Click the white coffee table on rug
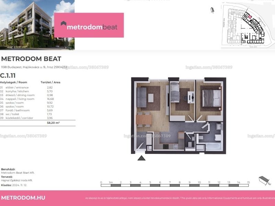The width and height of the screenshot is (275, 206). (x=151, y=98)
